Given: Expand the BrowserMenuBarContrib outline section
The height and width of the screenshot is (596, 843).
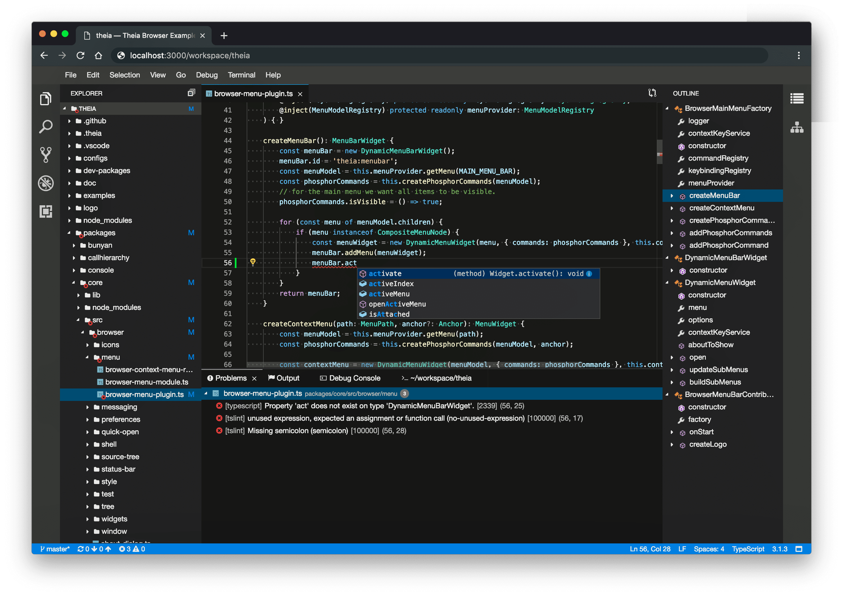Looking at the screenshot, I should click(670, 394).
